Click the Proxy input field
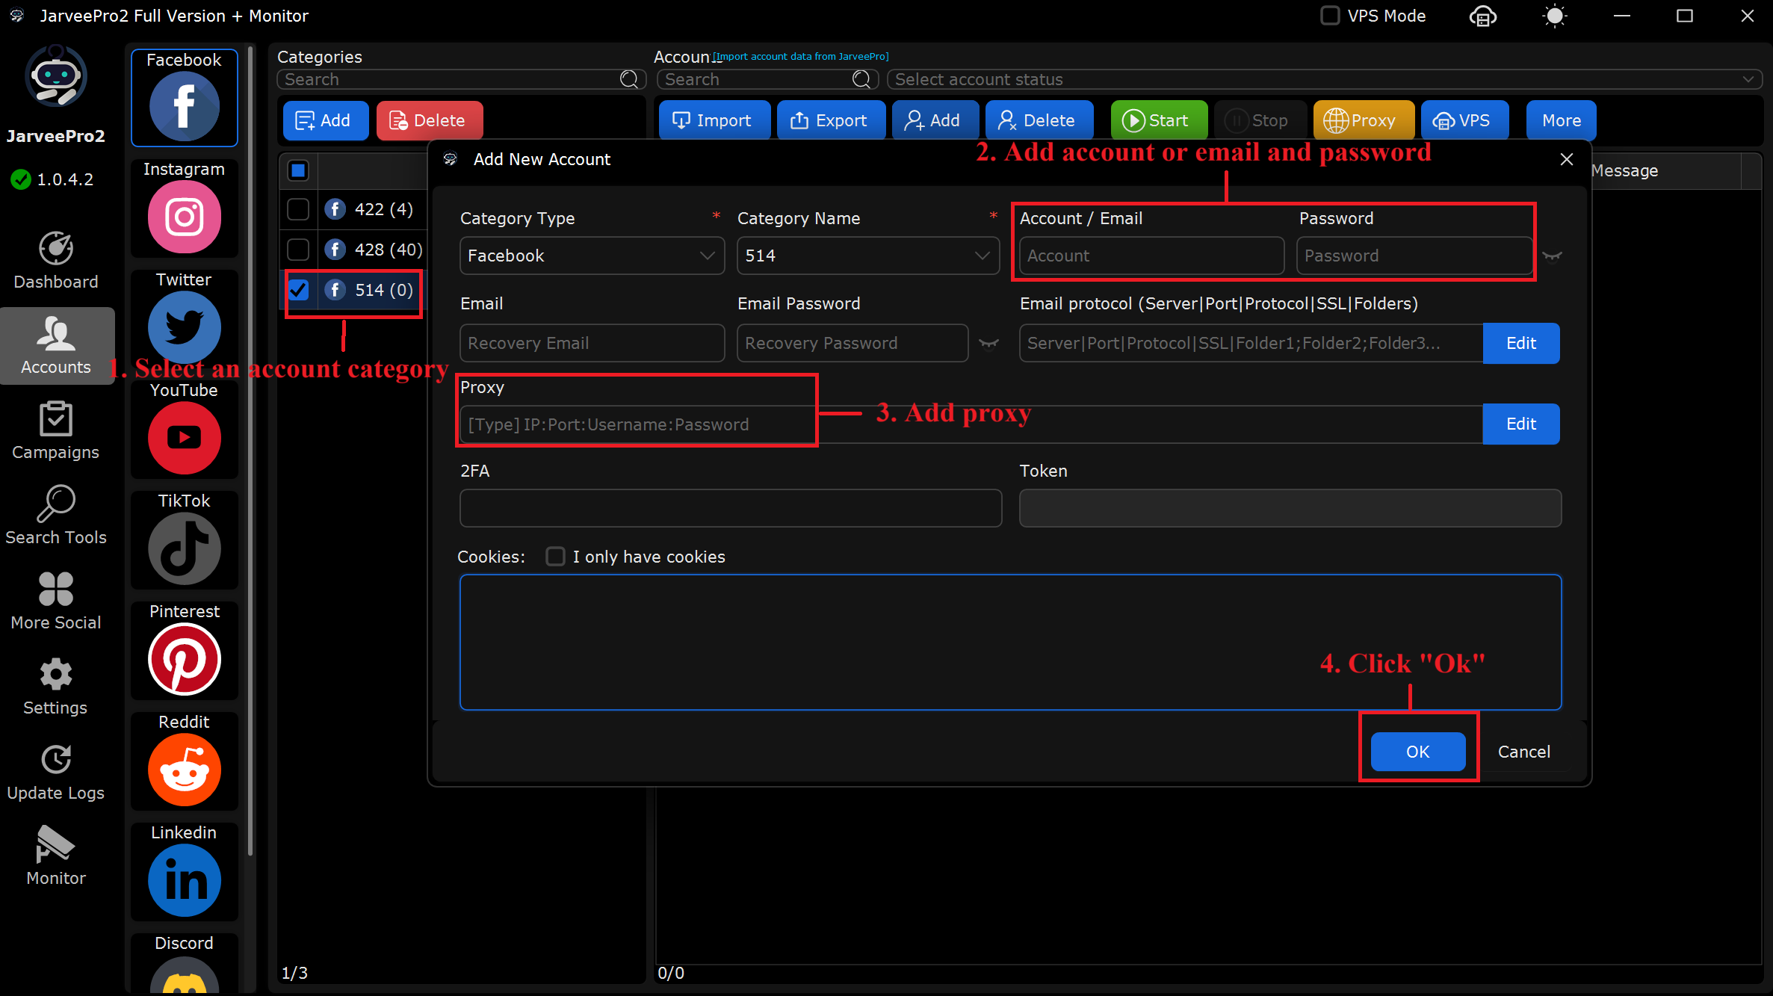 tap(971, 424)
